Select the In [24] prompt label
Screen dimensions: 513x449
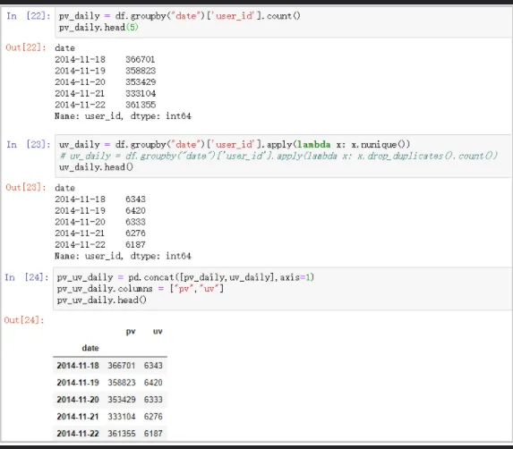click(x=27, y=277)
